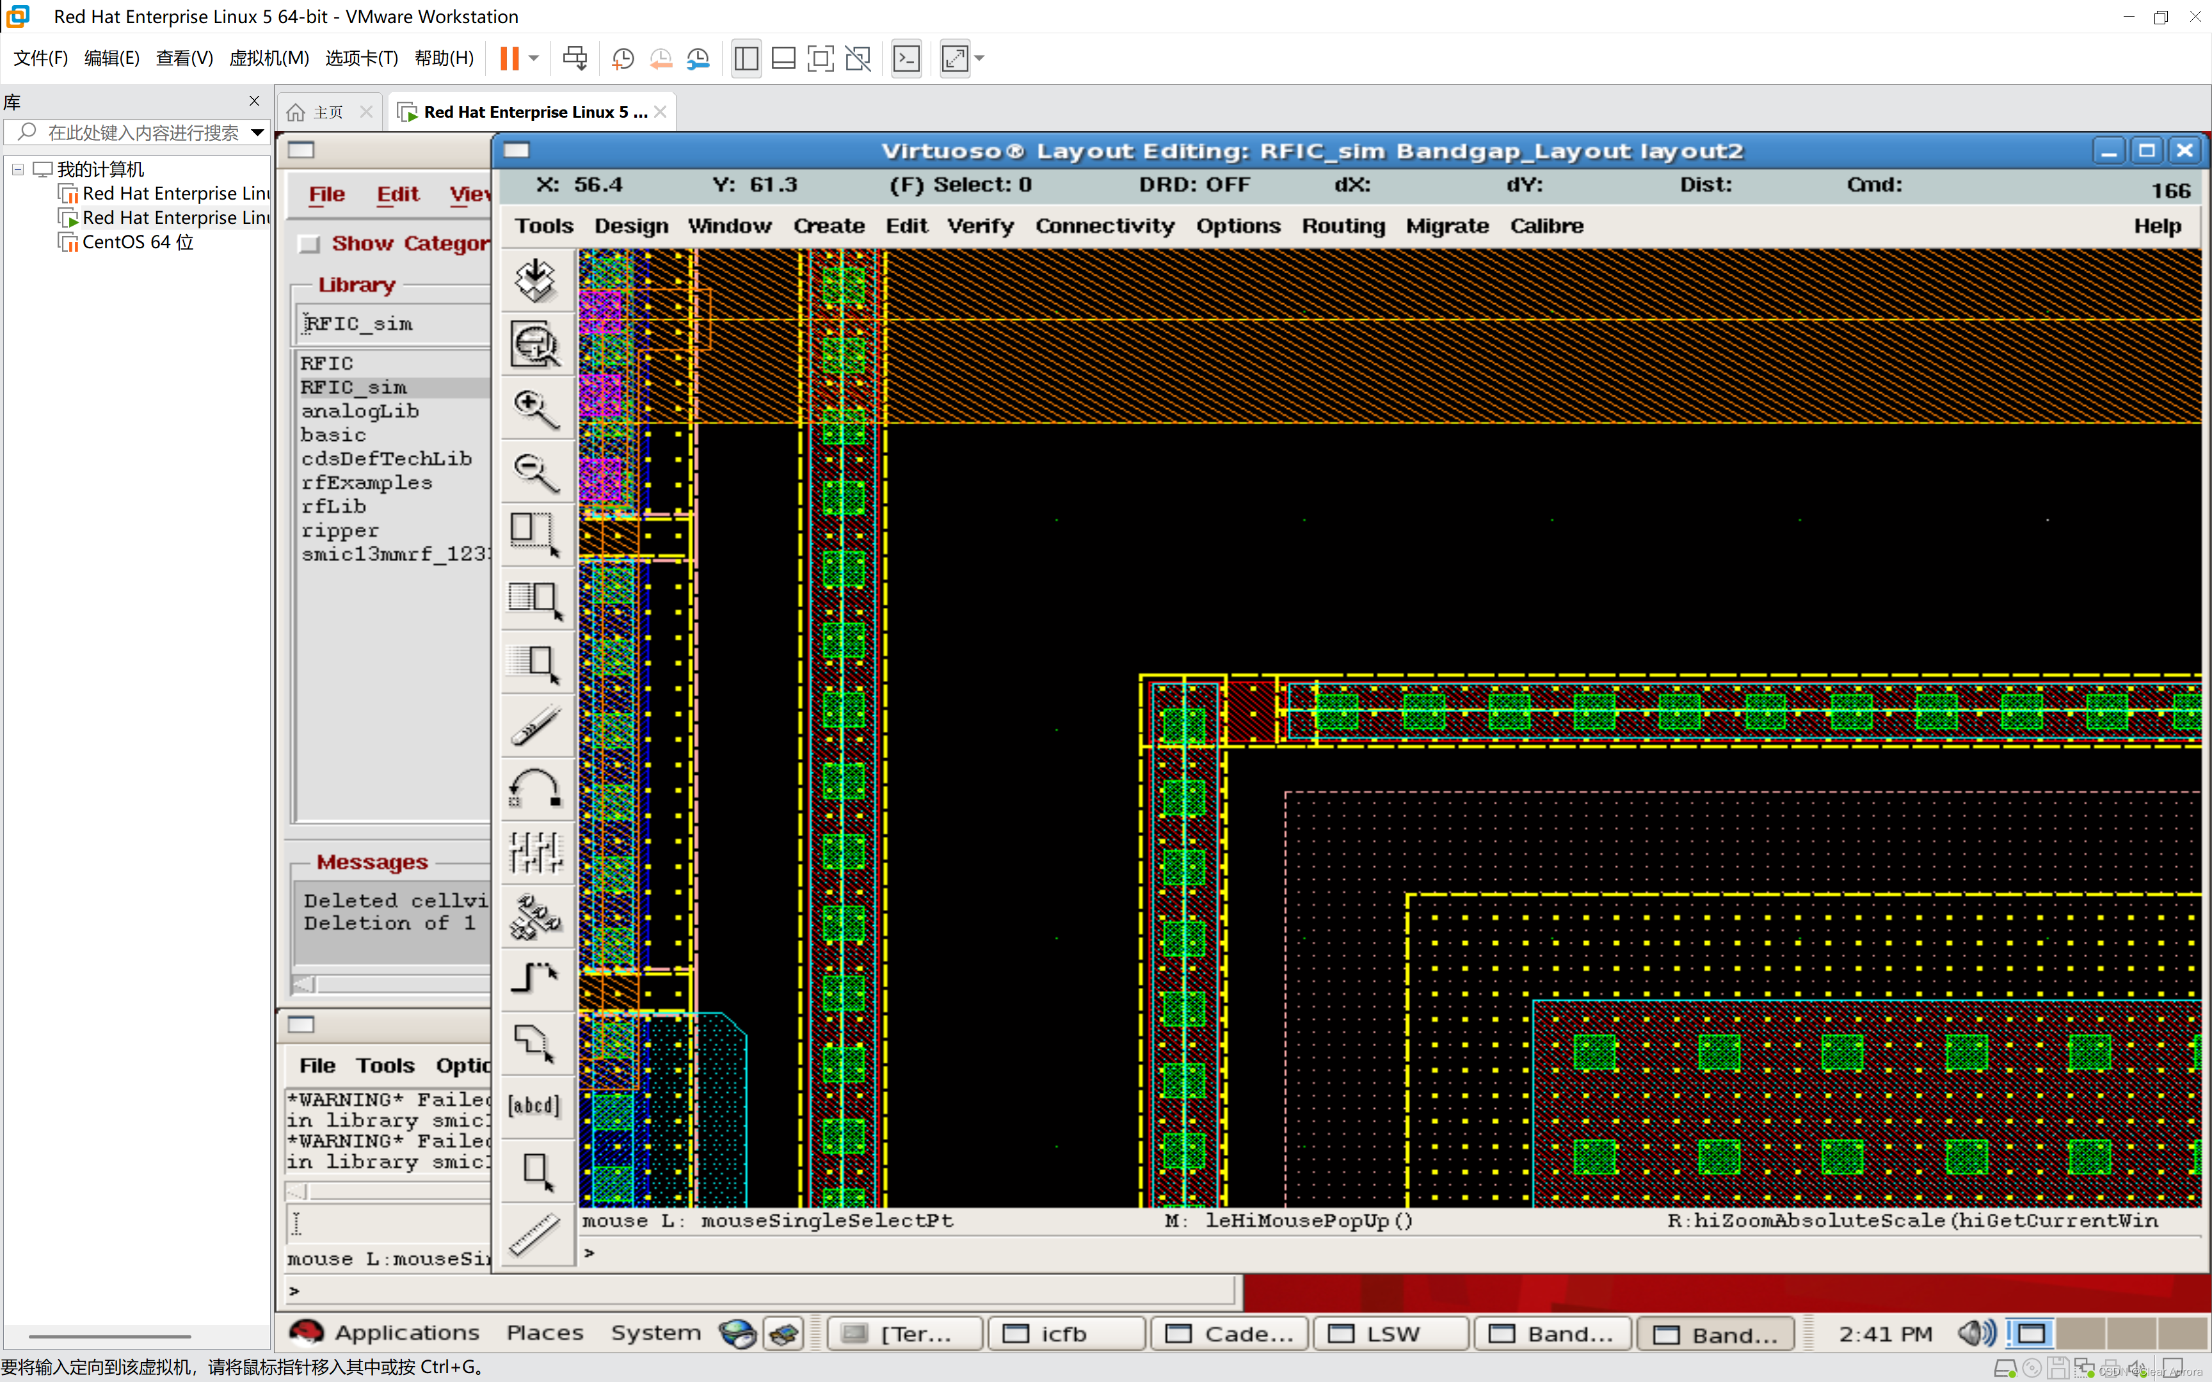
Task: Select the Ruler tool icon
Action: (536, 1234)
